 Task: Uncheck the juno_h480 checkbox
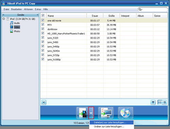[x=43, y=42]
